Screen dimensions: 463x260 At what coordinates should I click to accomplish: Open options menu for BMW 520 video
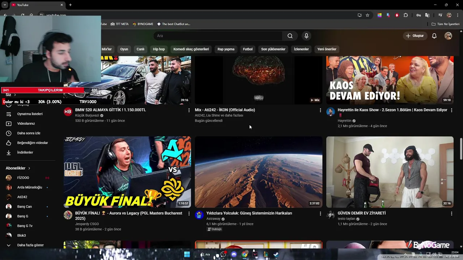coord(189,110)
